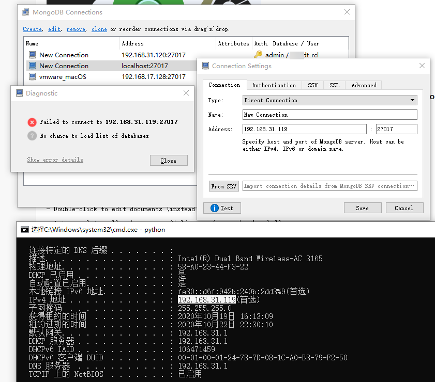The image size is (435, 382).
Task: Cancel the connection settings
Action: (x=404, y=208)
